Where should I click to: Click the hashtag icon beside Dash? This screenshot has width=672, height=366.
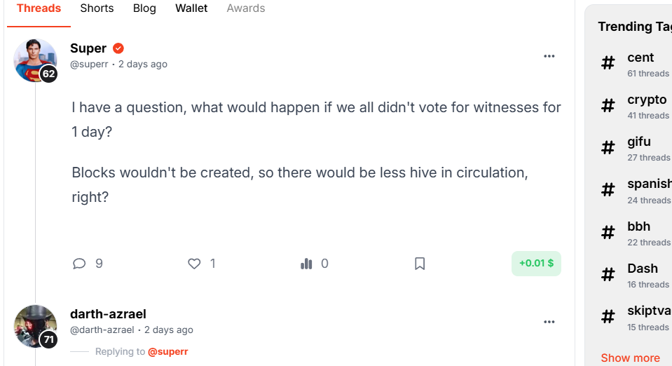(608, 275)
